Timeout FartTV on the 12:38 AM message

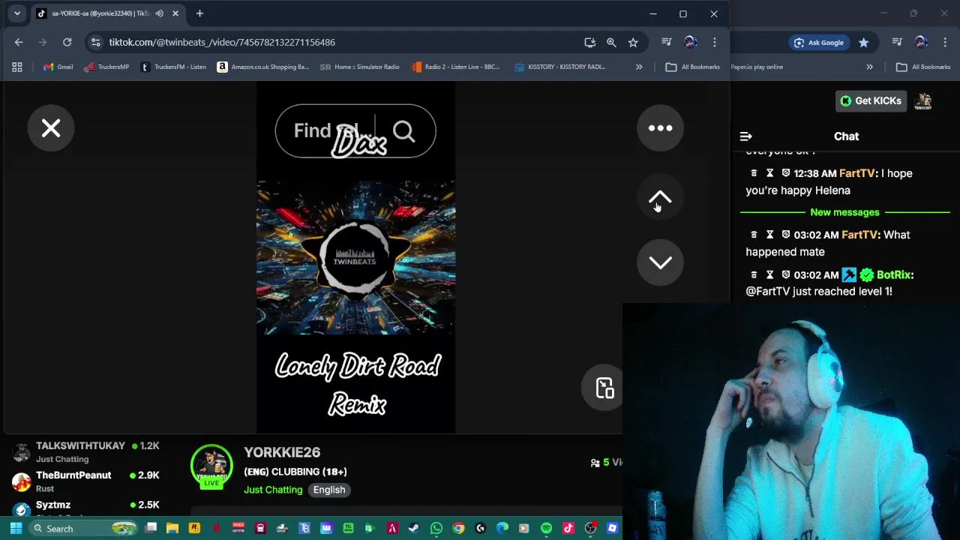click(769, 173)
